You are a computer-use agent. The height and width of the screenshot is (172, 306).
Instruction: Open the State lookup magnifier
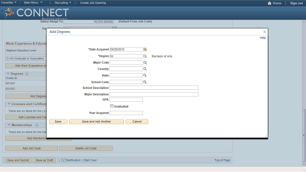145,75
